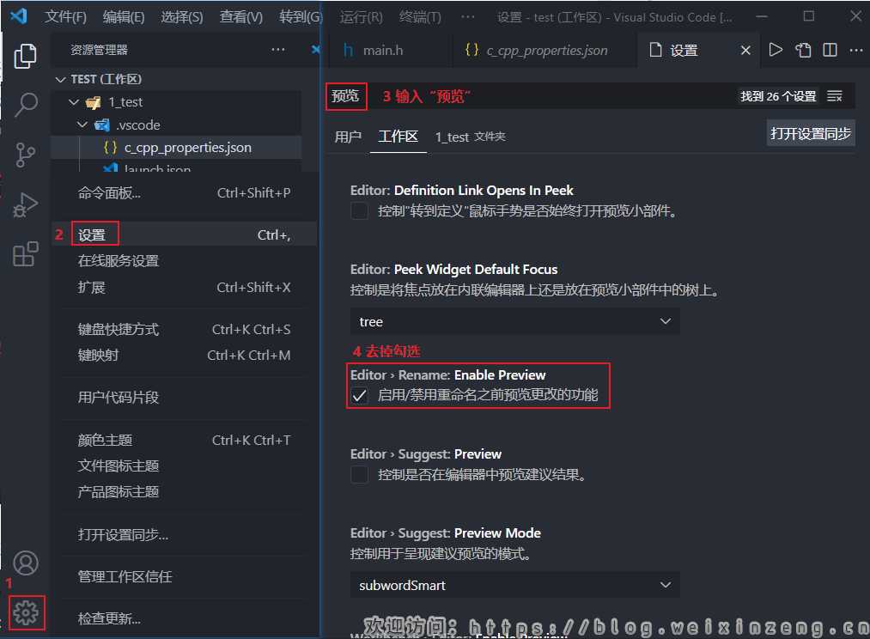Open the Source Control view icon
Screen dimensions: 870x639
(x=25, y=155)
